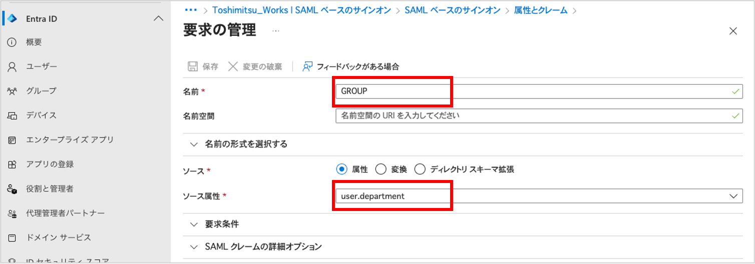Select the 属性 radio button
The image size is (755, 264).
tap(341, 169)
